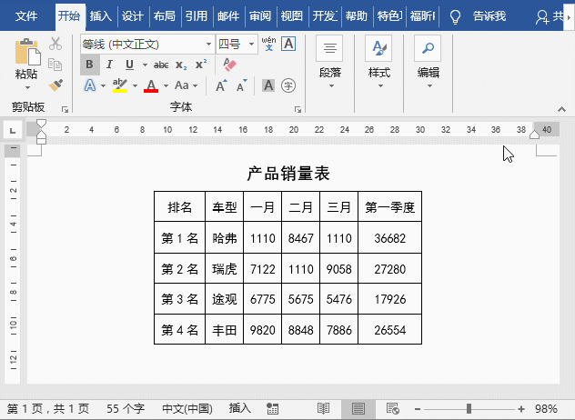Open the Change Case Aa dropdown
The image size is (575, 420).
186,85
